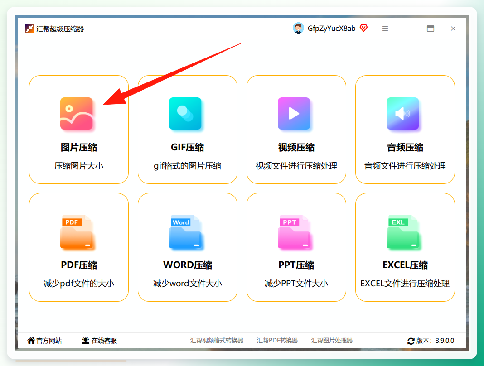Open the 汇帮图片处理器 link

pos(332,340)
